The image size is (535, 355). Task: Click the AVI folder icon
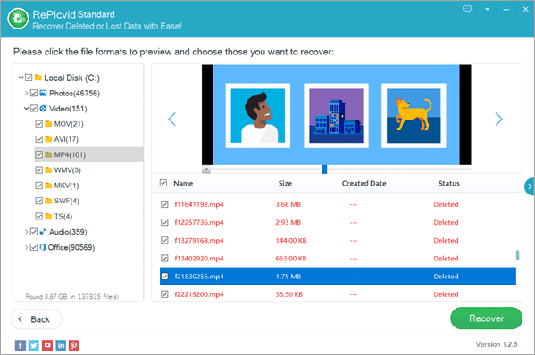click(48, 139)
